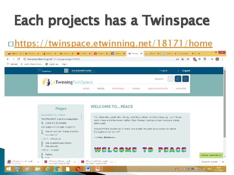Go back with the browser back arrow
Image resolution: width=234 pixels, height=175 pixels.
pyautogui.click(x=8, y=59)
